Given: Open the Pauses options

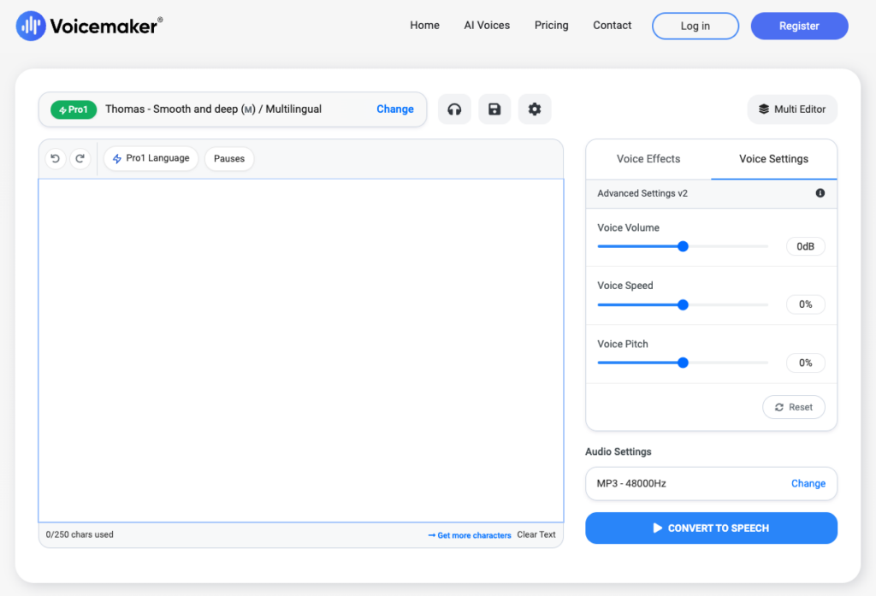Looking at the screenshot, I should coord(229,158).
